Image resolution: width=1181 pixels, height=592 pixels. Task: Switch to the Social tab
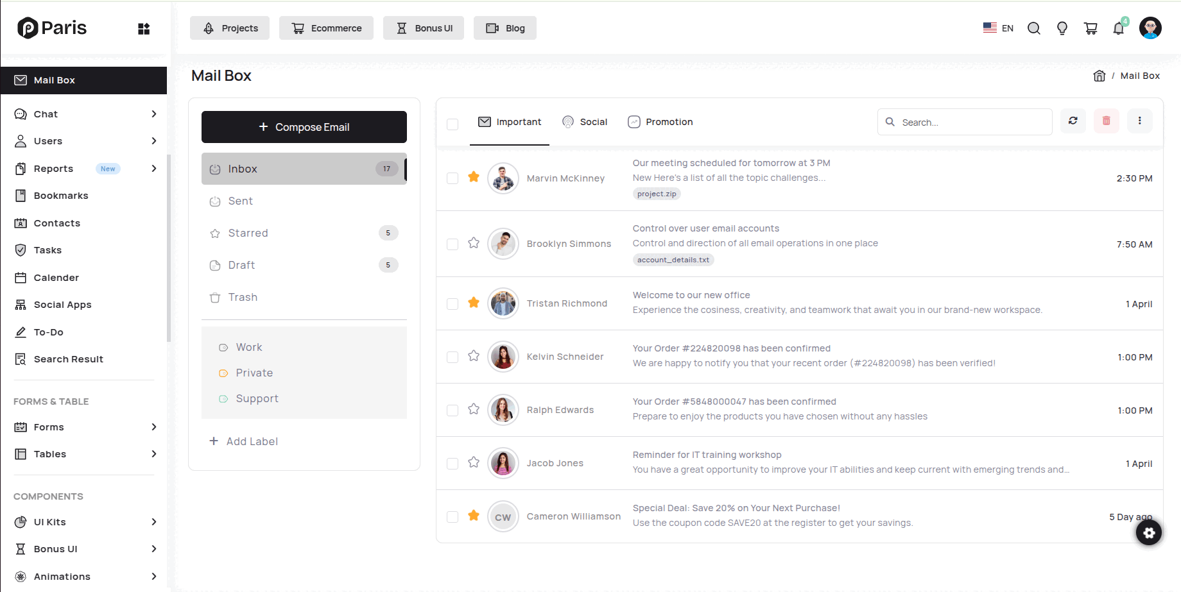point(585,122)
